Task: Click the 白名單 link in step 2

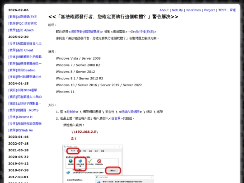Action: click(x=116, y=118)
